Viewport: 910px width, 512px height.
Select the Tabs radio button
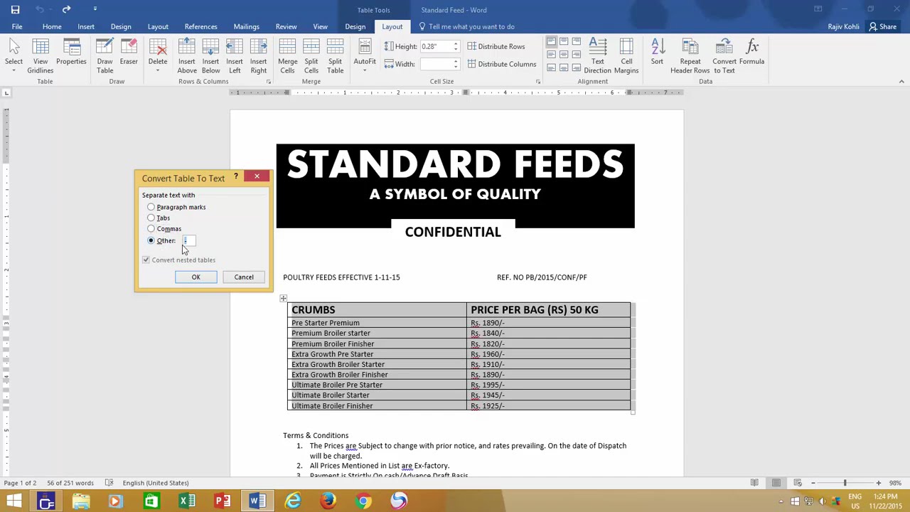click(151, 218)
